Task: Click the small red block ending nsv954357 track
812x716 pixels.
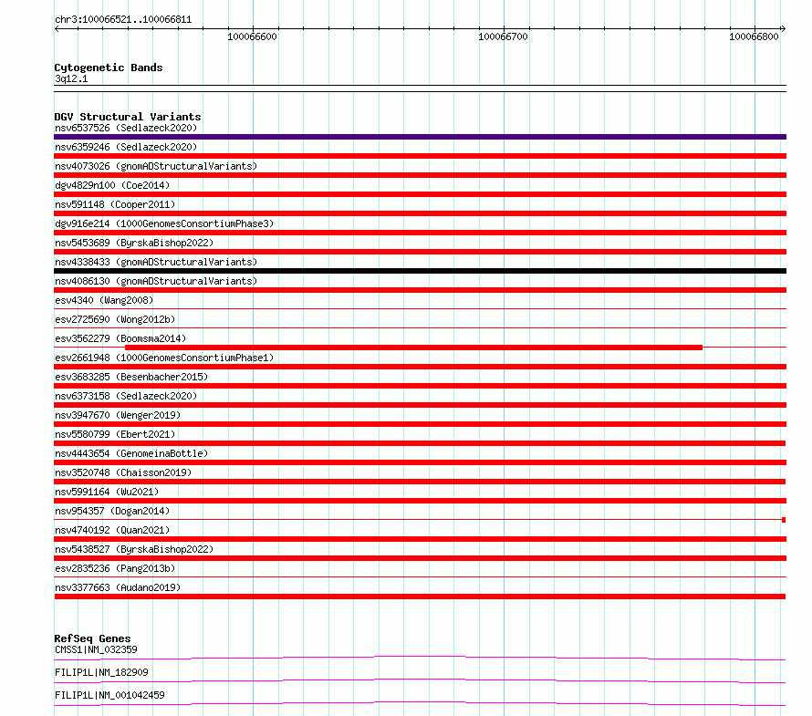Action: click(784, 520)
